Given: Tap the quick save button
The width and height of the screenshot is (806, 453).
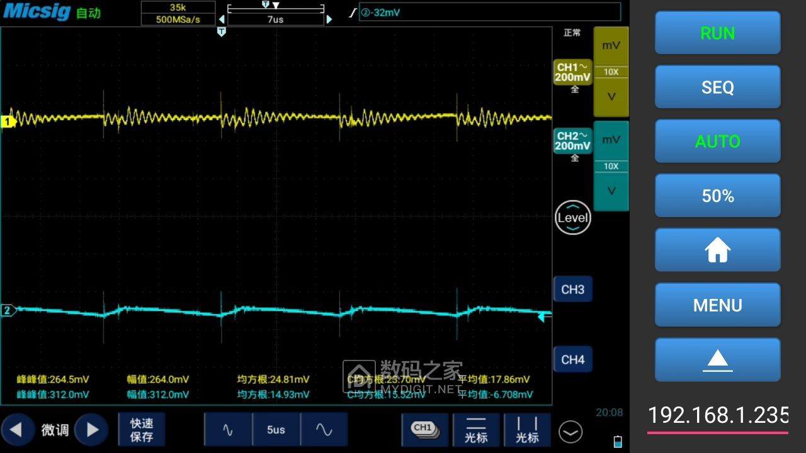Looking at the screenshot, I should [142, 430].
